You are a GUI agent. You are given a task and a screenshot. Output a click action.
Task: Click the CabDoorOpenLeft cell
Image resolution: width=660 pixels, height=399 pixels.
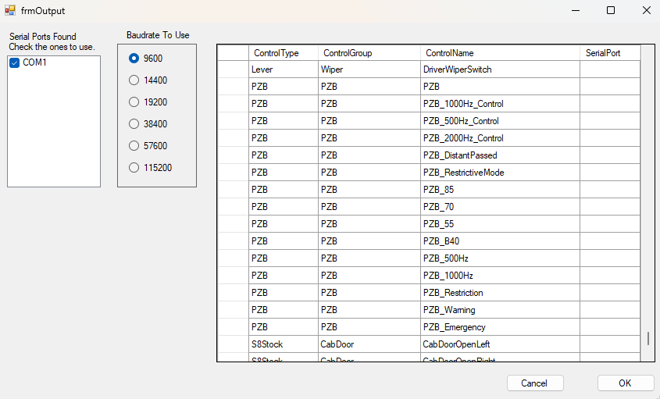[500, 344]
